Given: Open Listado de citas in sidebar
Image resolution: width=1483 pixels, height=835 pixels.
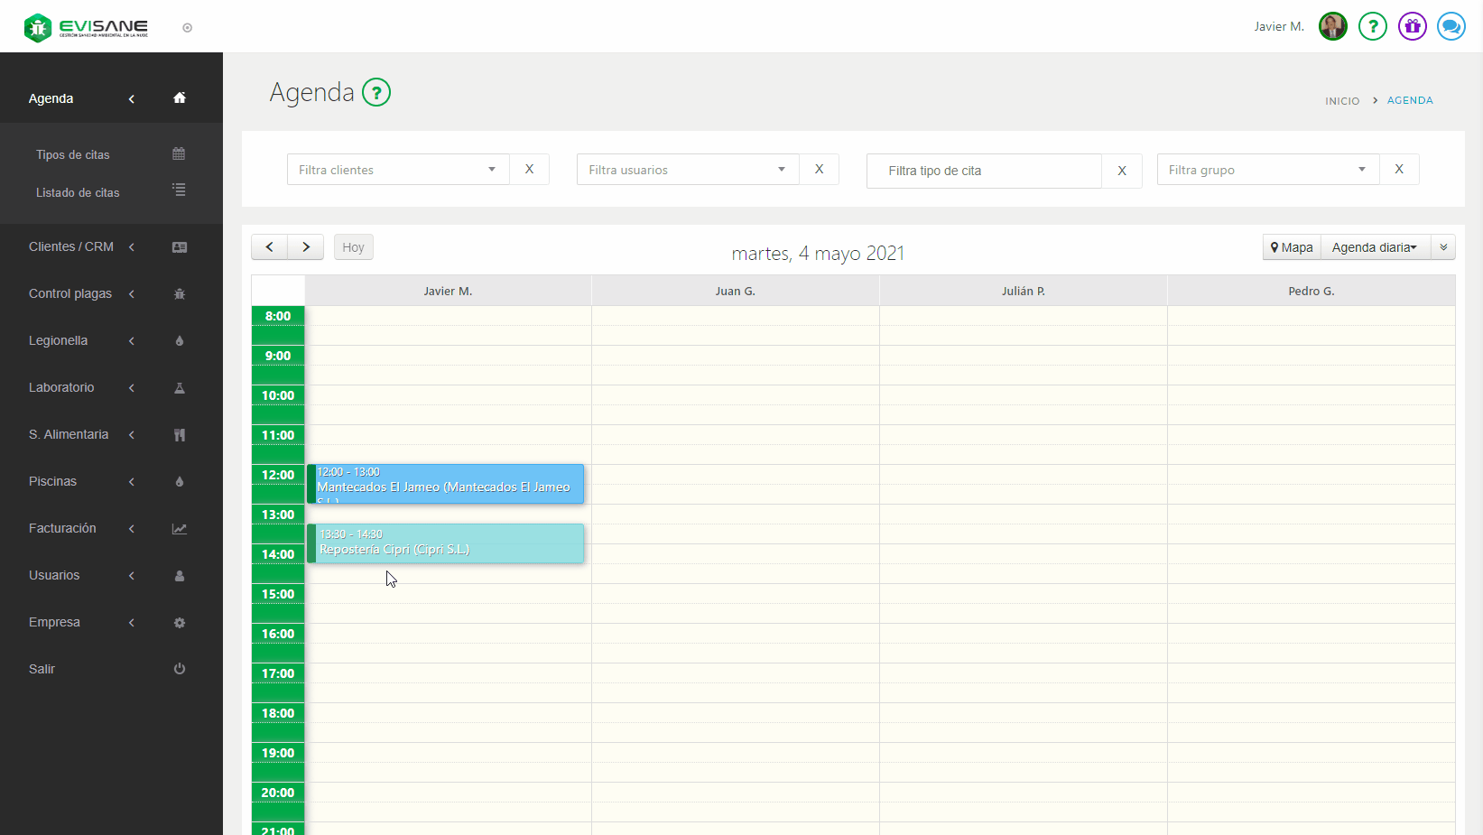Looking at the screenshot, I should pos(78,192).
